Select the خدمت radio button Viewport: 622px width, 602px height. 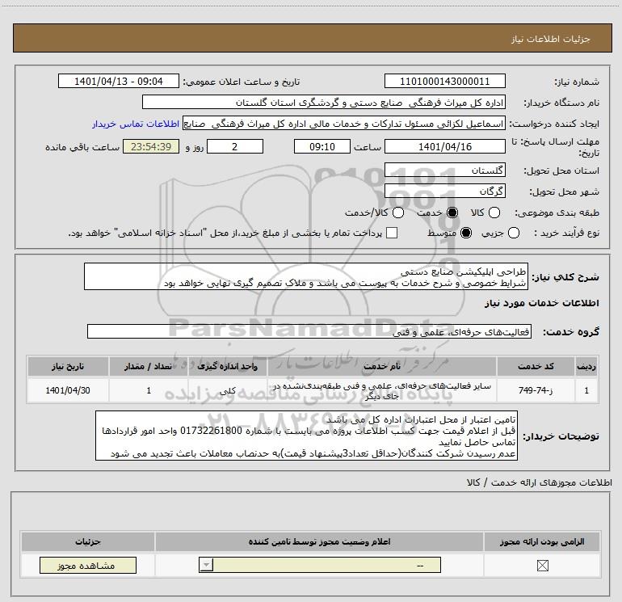pyautogui.click(x=452, y=213)
